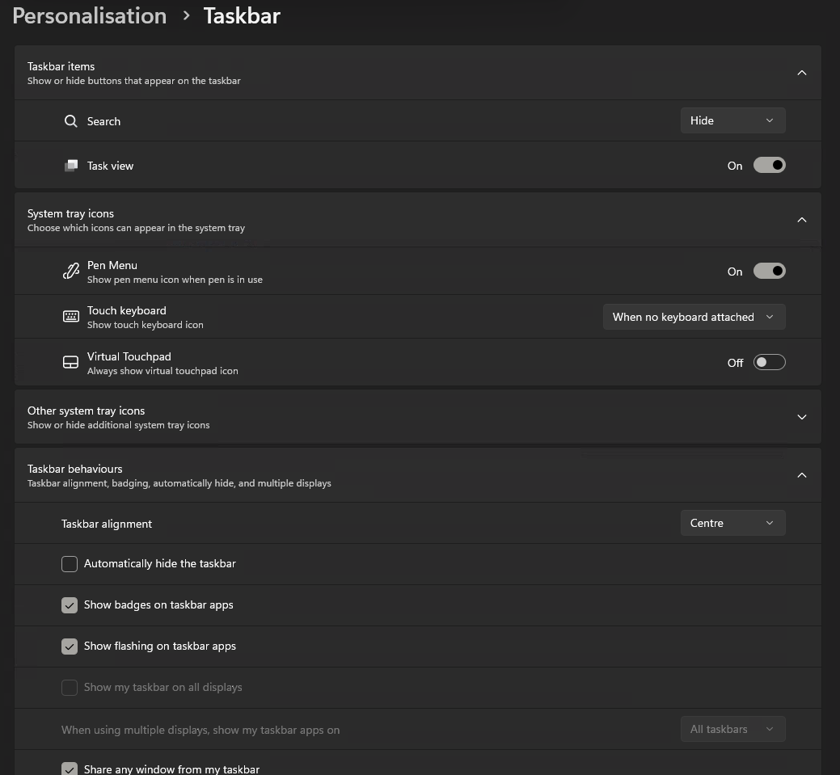Disable the Pen Menu toggle

[x=769, y=271]
